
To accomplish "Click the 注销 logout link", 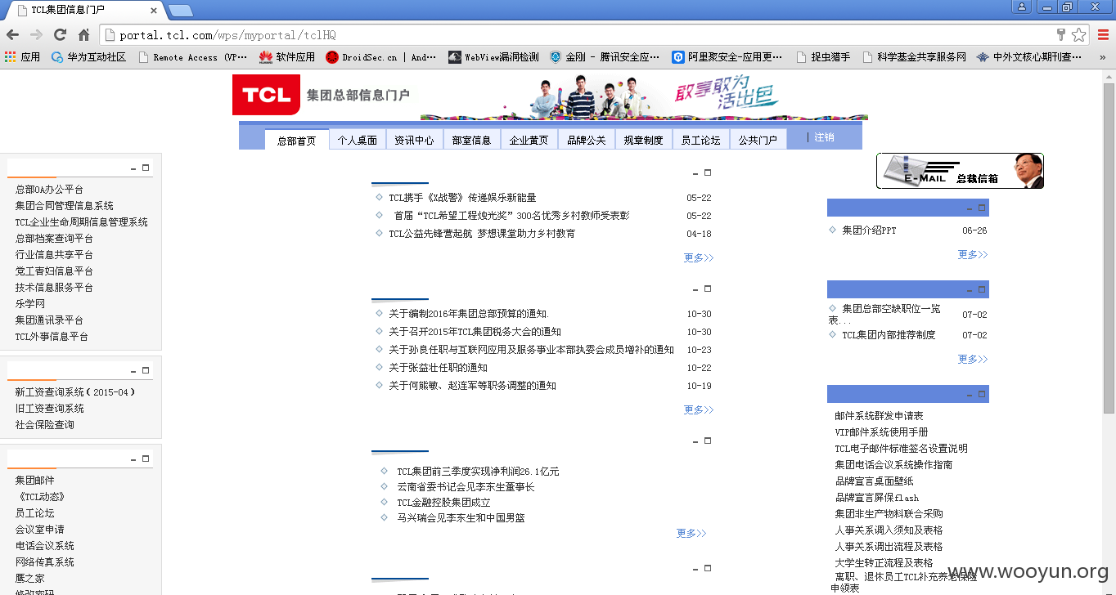I will point(824,137).
